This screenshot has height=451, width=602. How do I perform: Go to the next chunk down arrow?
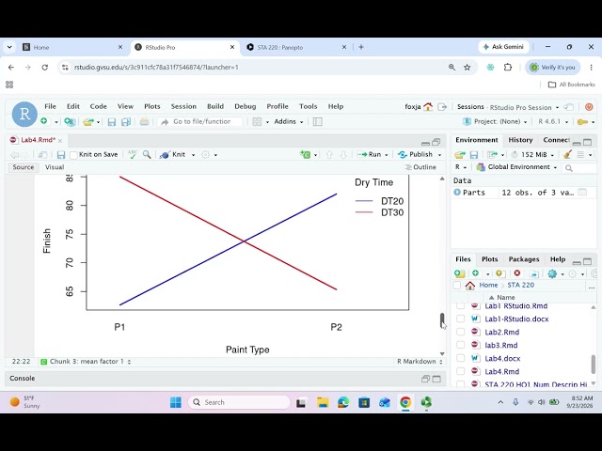[x=343, y=154]
